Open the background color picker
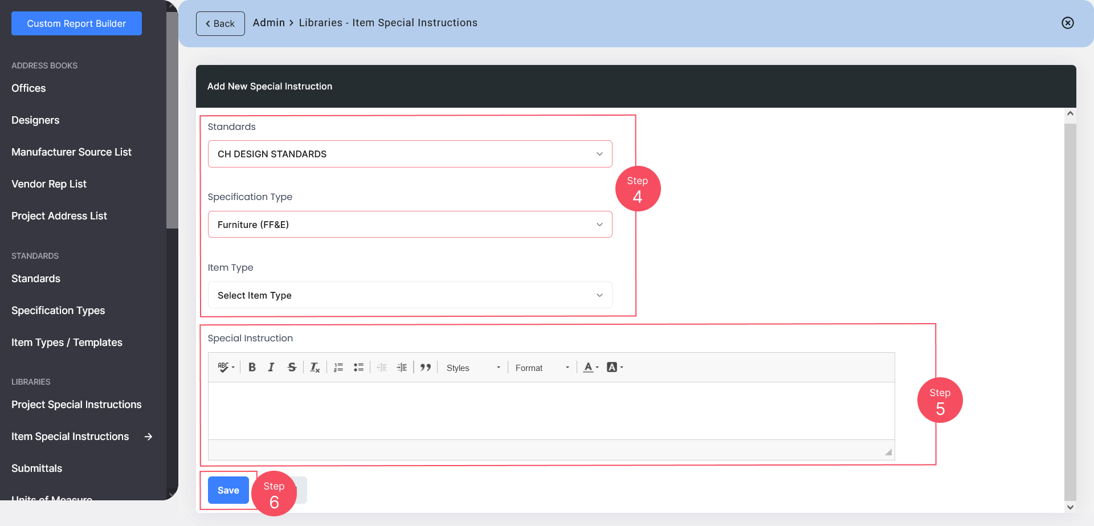 click(615, 368)
